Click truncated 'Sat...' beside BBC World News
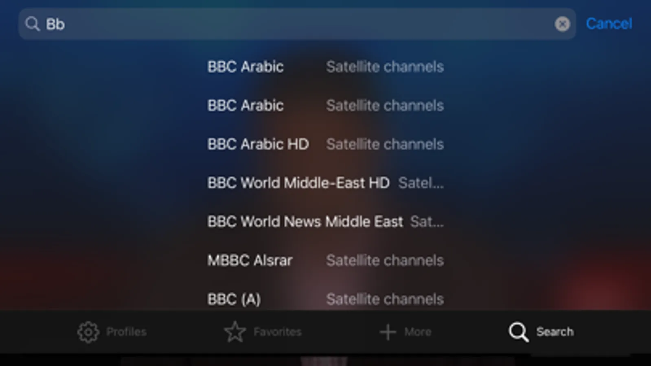Viewport: 651px width, 366px height. [427, 222]
